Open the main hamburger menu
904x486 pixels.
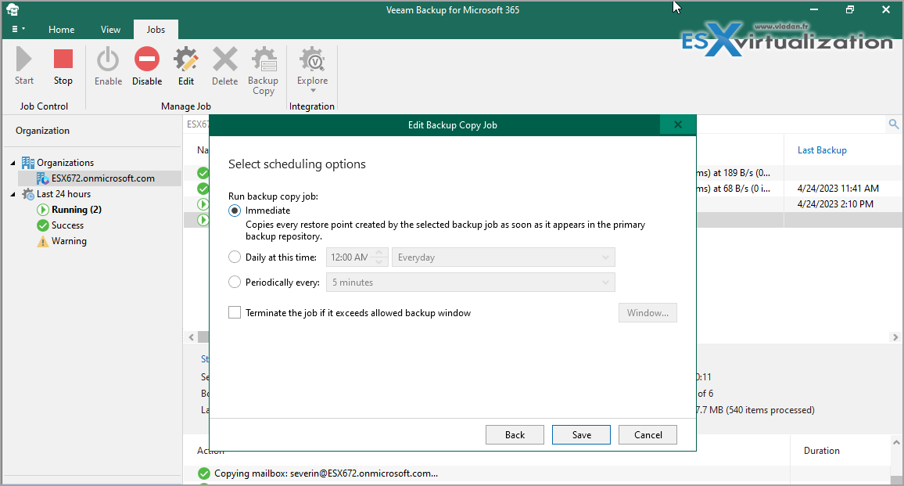[x=18, y=29]
